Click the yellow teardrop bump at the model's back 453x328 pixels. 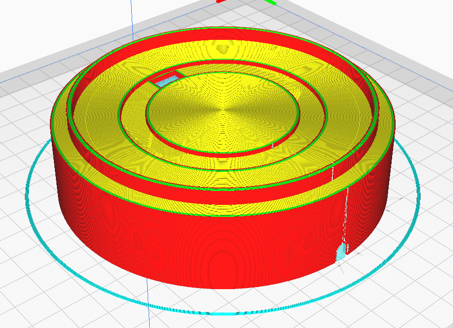pos(223,48)
